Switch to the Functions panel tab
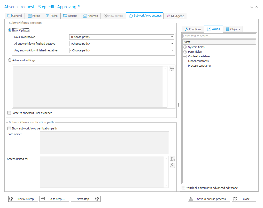 pyautogui.click(x=193, y=29)
